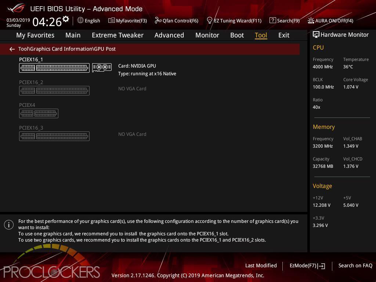Click the Hardware Monitor screen icon

point(316,35)
